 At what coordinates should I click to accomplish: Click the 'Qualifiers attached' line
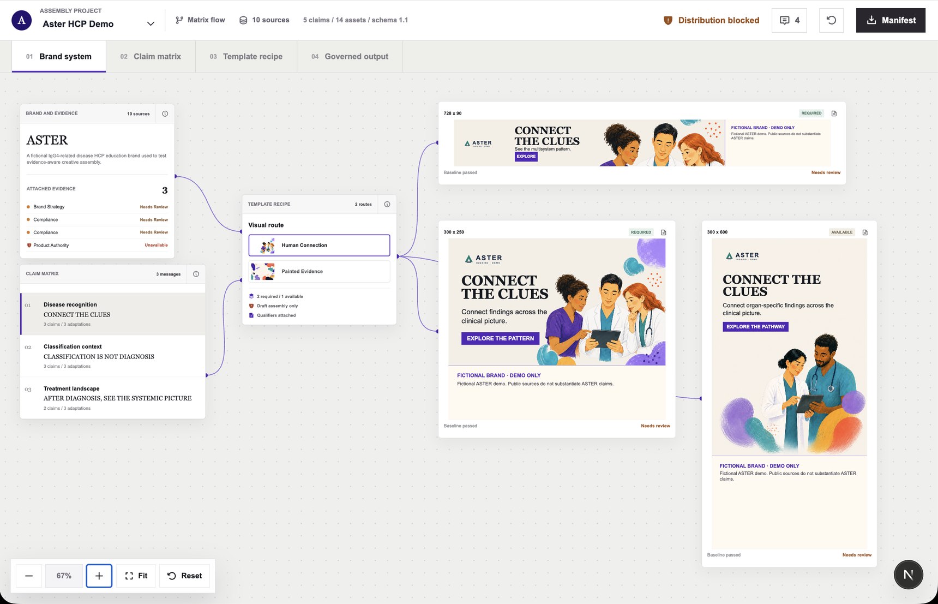pos(272,315)
